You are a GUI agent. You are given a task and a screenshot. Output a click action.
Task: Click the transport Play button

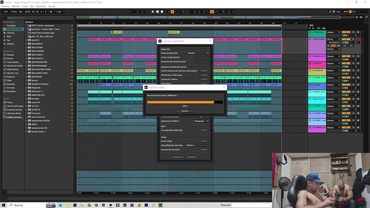click(x=153, y=12)
